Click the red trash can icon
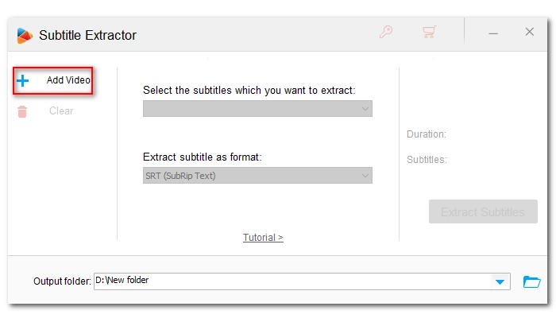Image resolution: width=556 pixels, height=322 pixels. (x=22, y=111)
